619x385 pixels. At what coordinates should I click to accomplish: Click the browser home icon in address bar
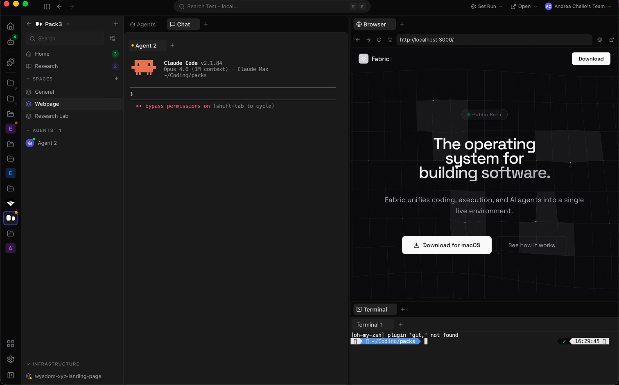coord(389,40)
